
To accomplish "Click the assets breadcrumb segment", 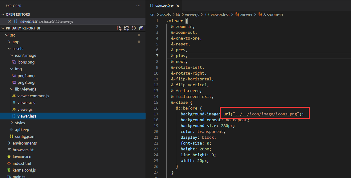I will pos(165,14).
